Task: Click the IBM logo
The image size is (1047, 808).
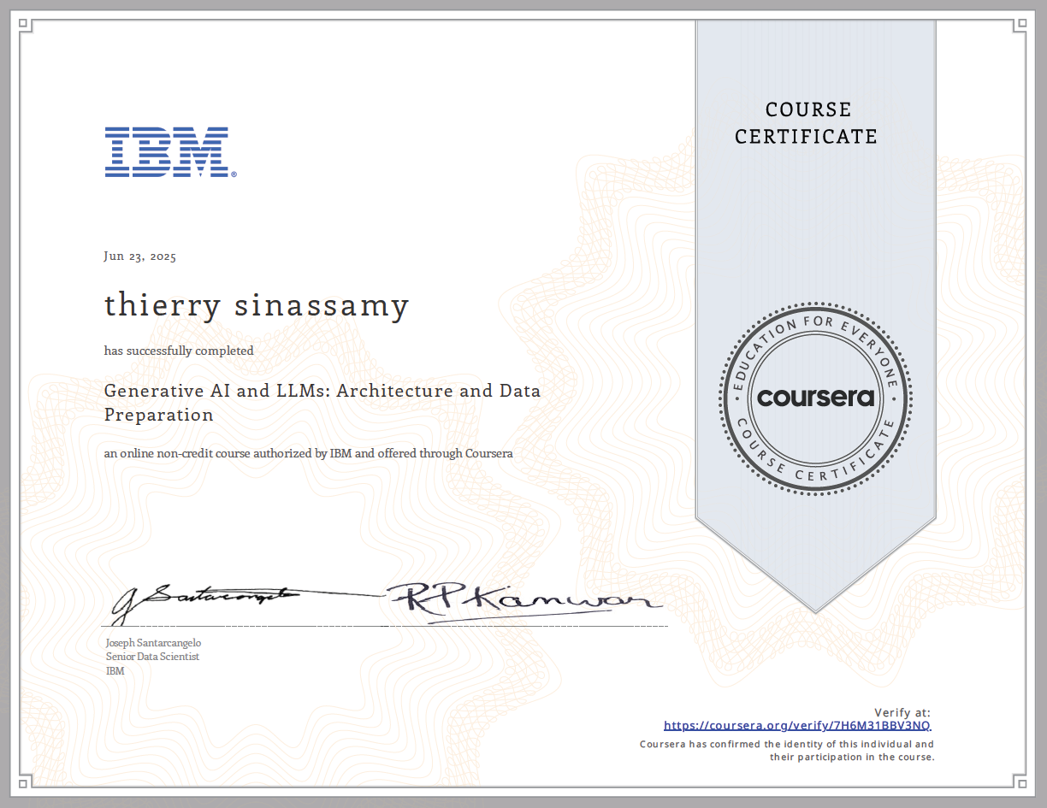Action: [x=169, y=150]
